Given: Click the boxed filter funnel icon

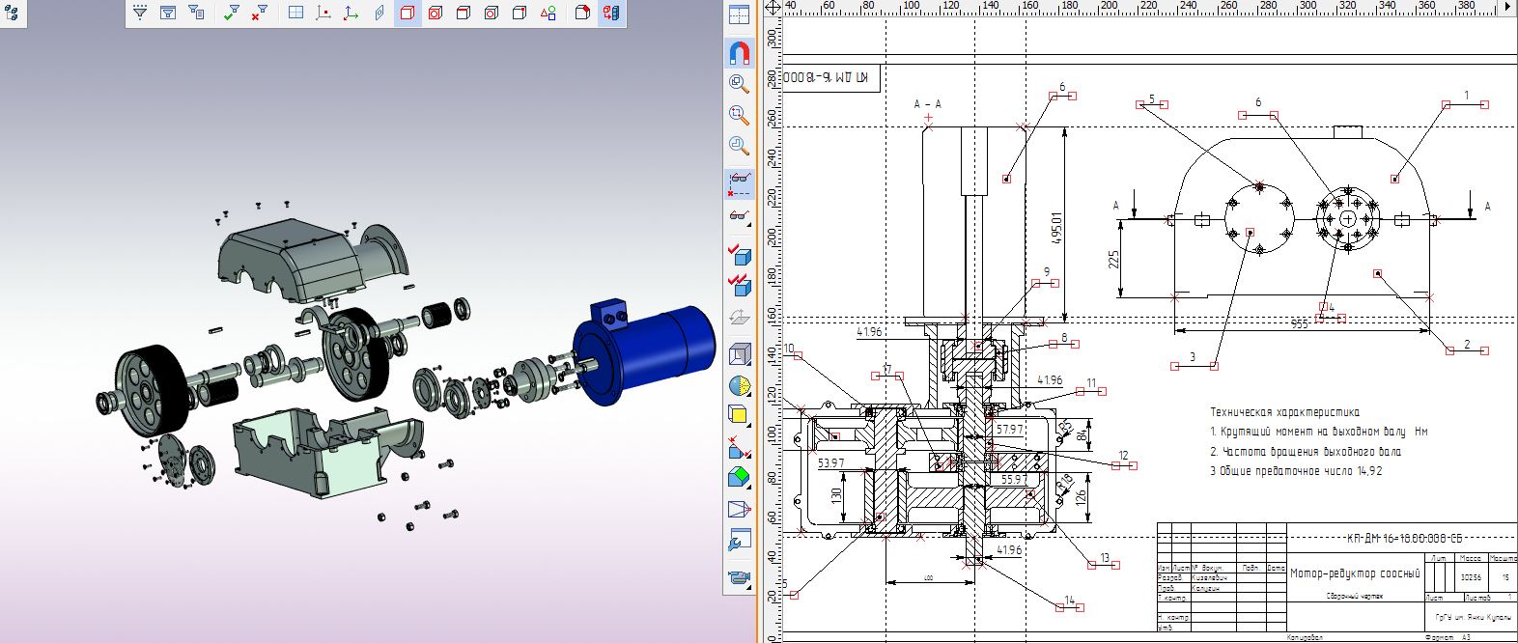Looking at the screenshot, I should pyautogui.click(x=168, y=14).
